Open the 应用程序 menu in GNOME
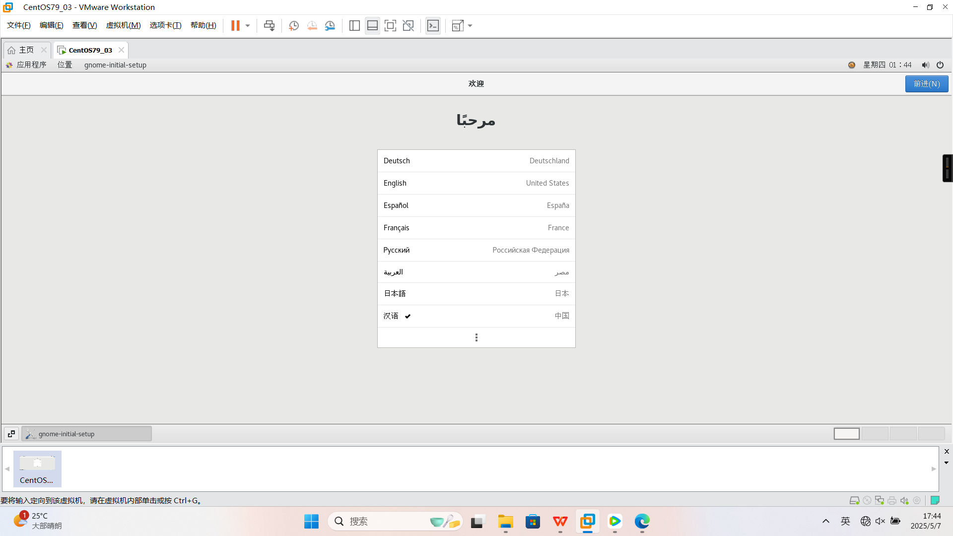The width and height of the screenshot is (953, 536). coord(26,65)
